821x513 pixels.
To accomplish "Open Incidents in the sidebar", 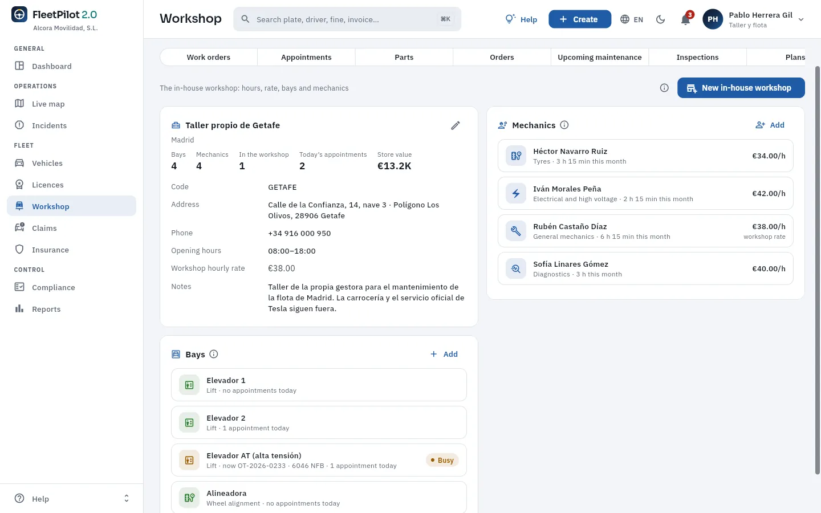I will (72, 125).
